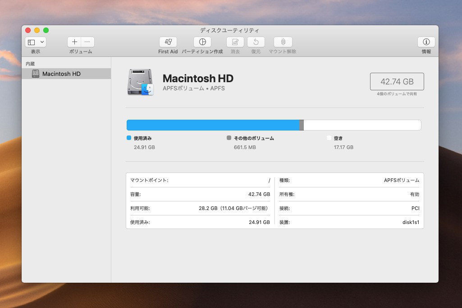Click the First Aid stethoscope icon

(x=168, y=42)
